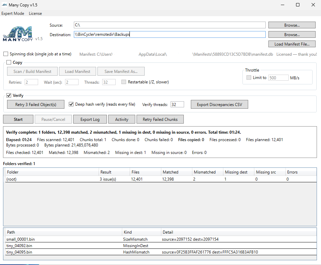The width and height of the screenshot is (321, 265).
Task: Click the MB/s throttle limit field
Action: click(x=279, y=78)
